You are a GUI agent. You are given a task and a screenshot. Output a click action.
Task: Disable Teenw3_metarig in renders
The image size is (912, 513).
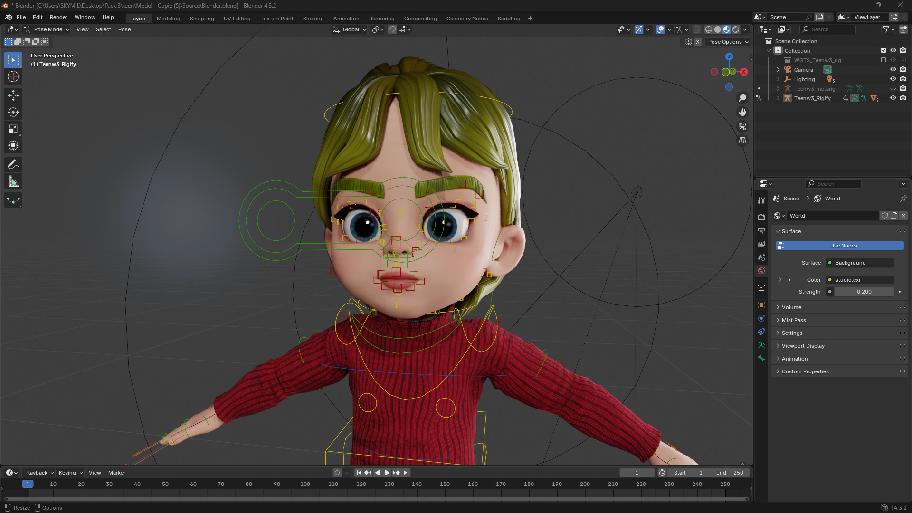coord(903,88)
